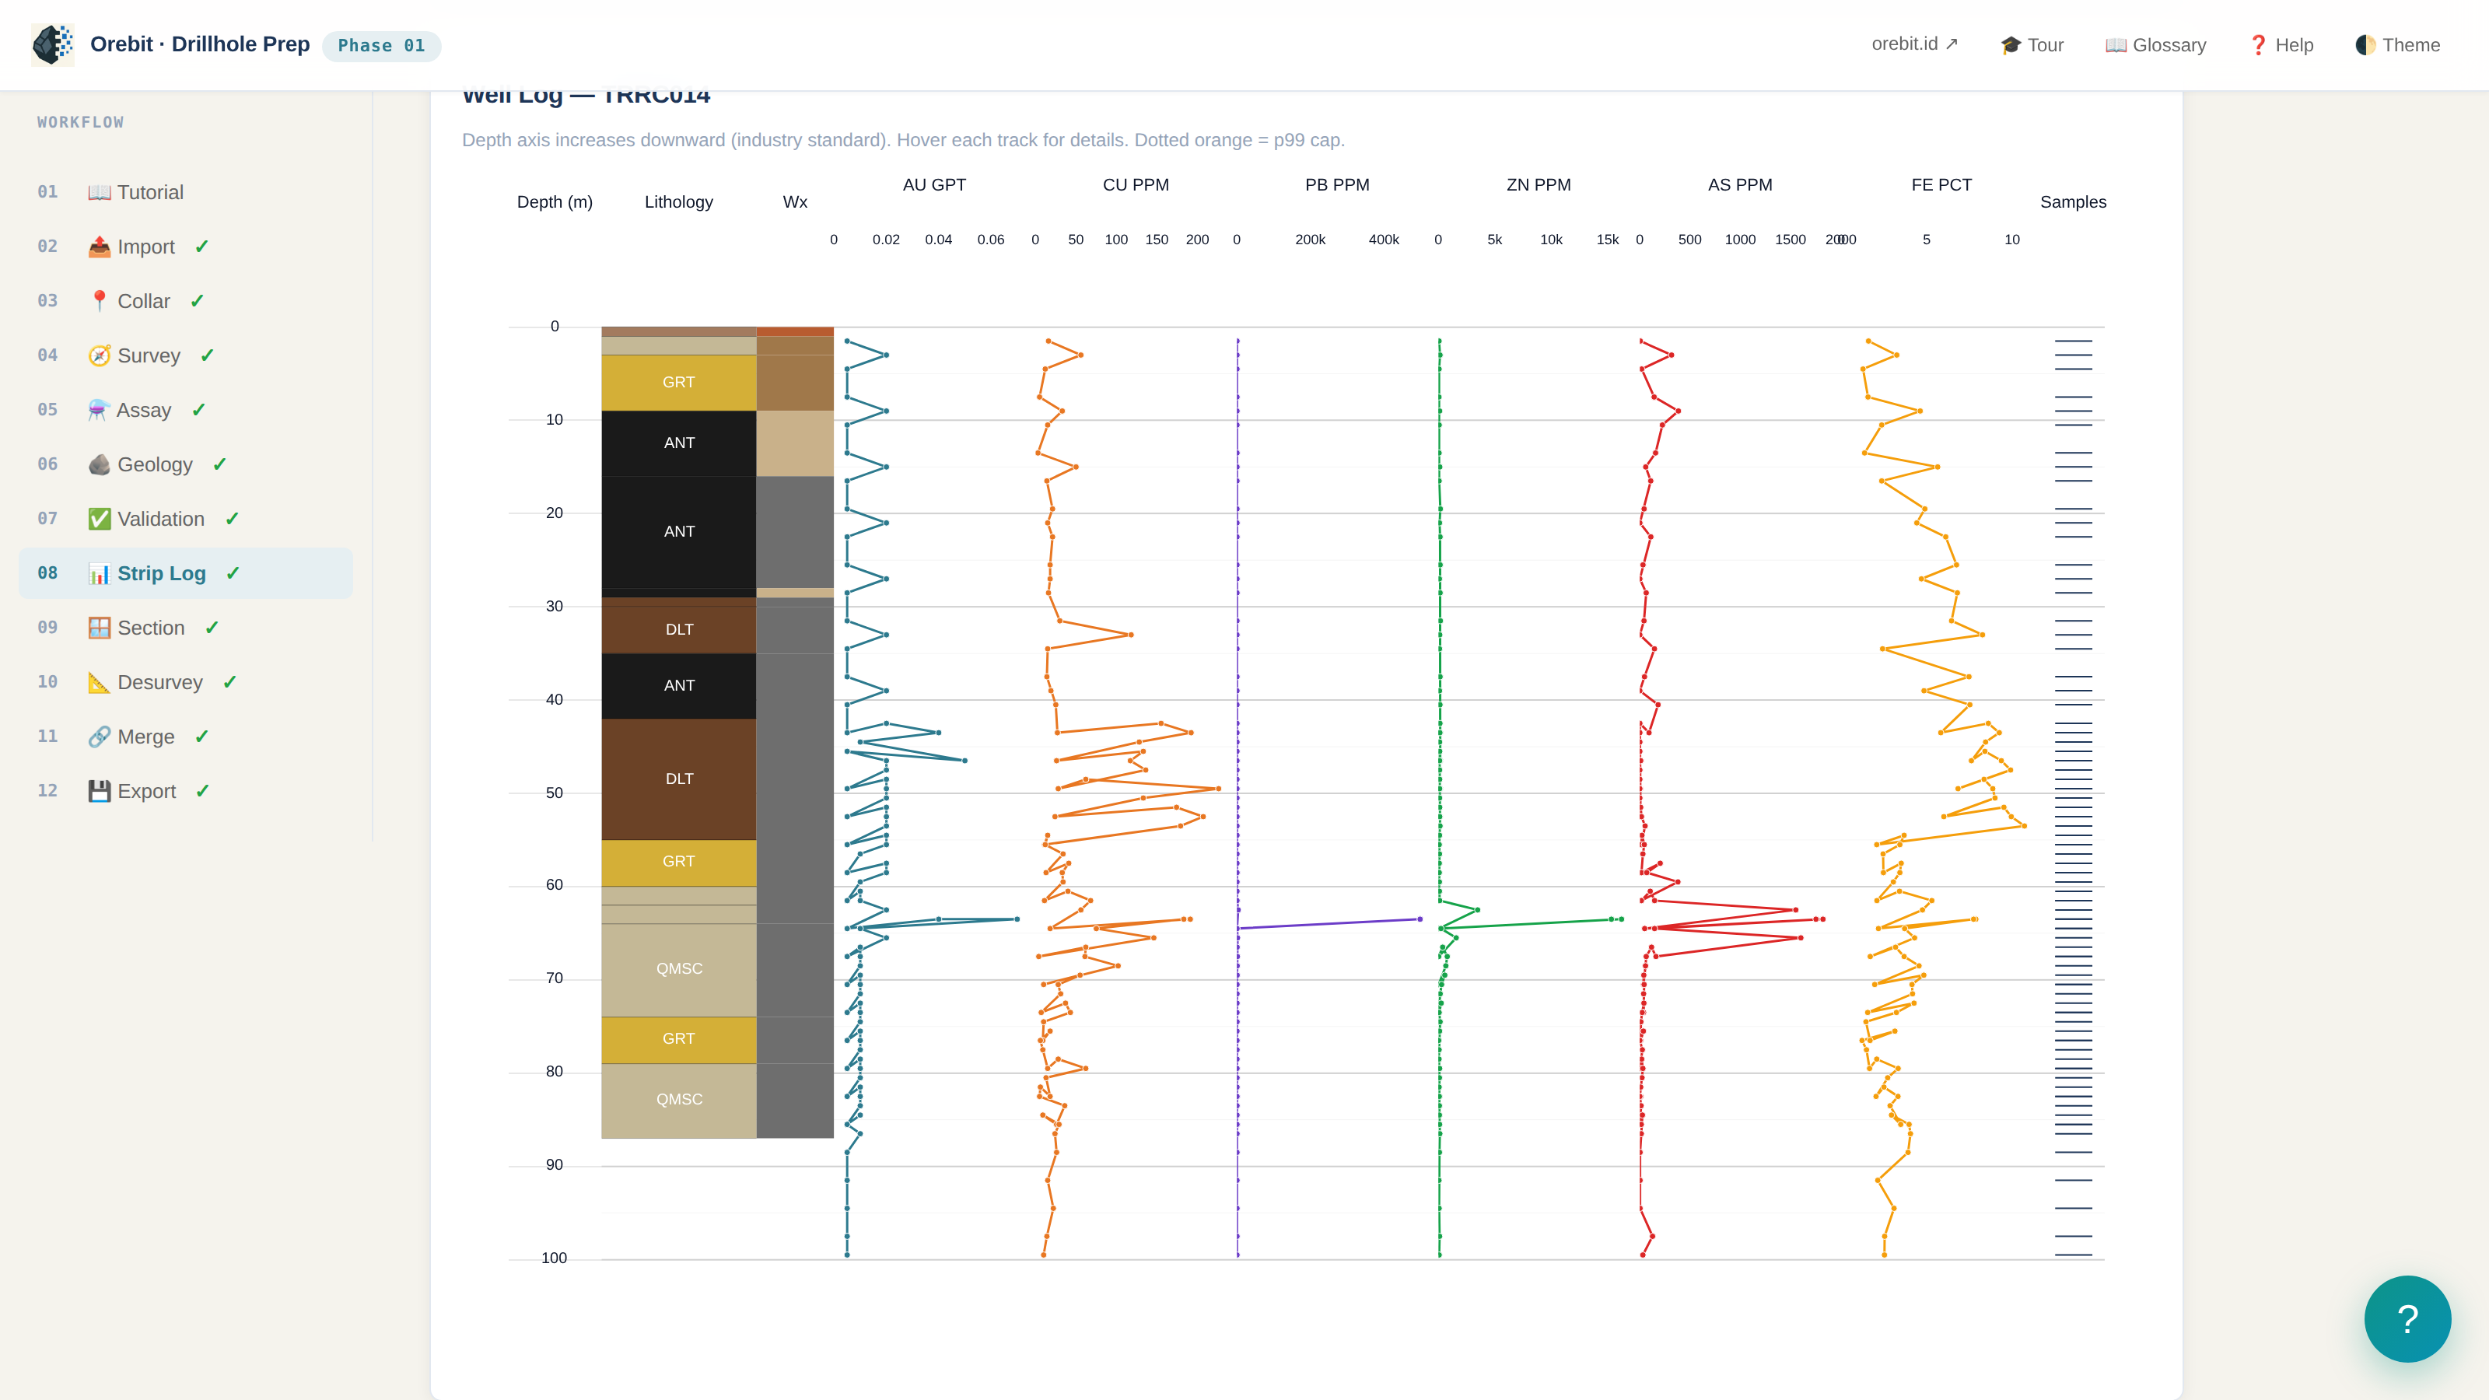The width and height of the screenshot is (2489, 1400).
Task: Select the Collar workflow step
Action: (186, 302)
